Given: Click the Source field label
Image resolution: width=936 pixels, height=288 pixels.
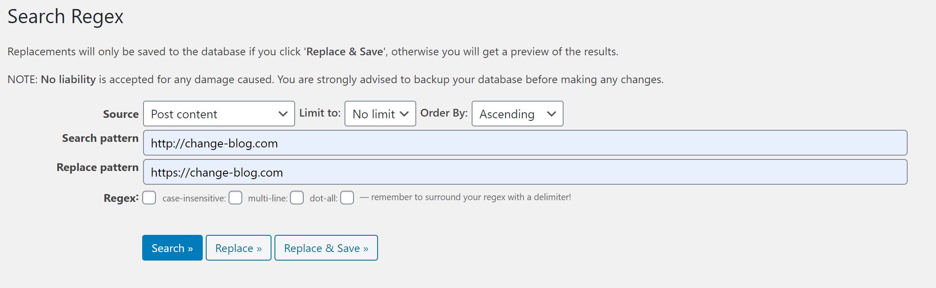Looking at the screenshot, I should pyautogui.click(x=121, y=114).
